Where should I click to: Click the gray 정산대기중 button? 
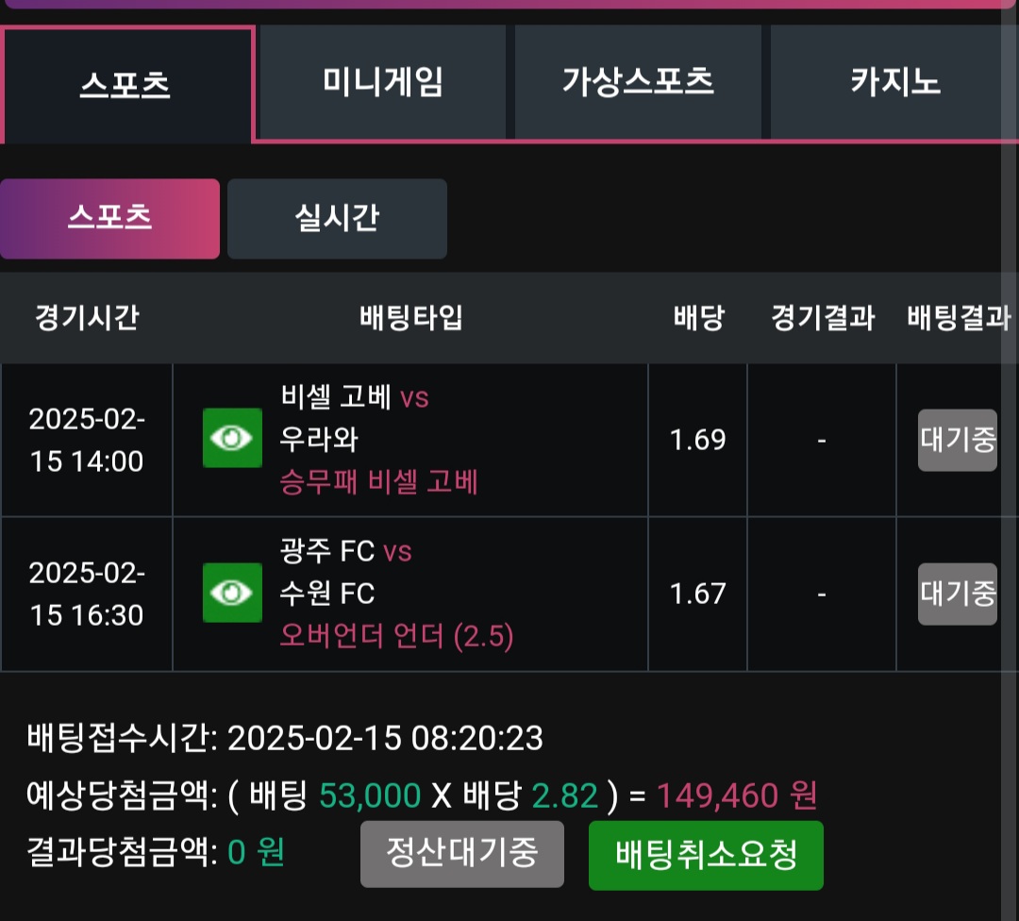point(461,854)
